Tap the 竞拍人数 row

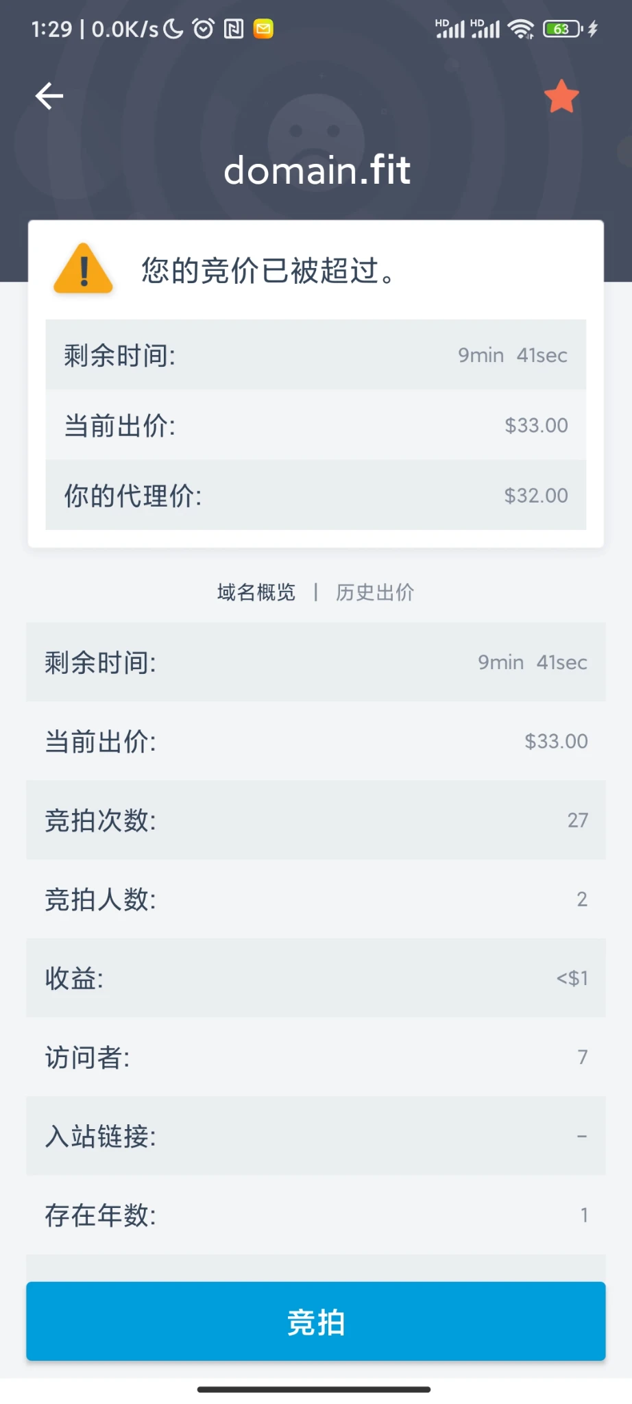pos(316,899)
